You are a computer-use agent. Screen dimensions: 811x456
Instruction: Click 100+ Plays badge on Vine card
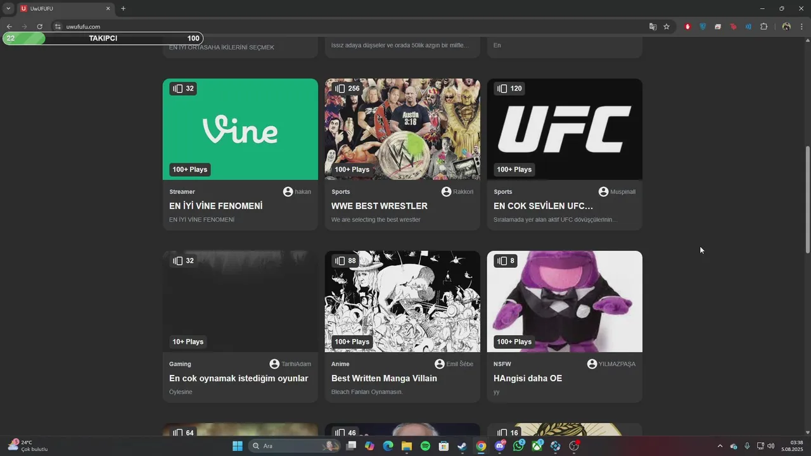tap(190, 170)
